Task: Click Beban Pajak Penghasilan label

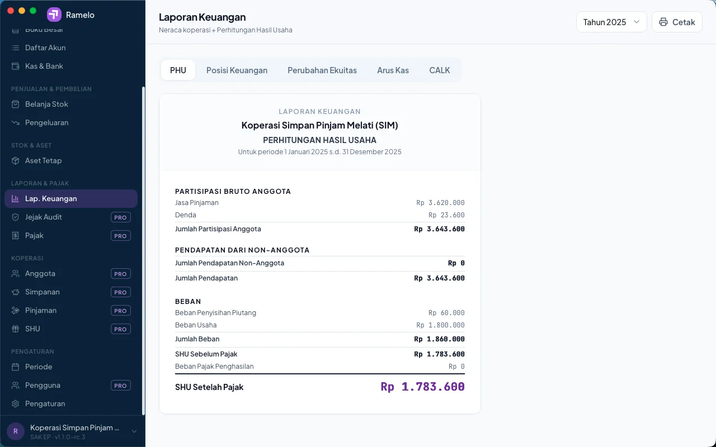Action: pos(214,367)
